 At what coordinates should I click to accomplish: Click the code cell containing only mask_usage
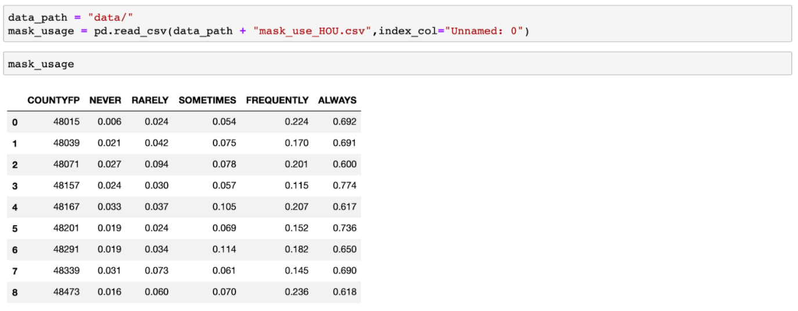[x=397, y=64]
